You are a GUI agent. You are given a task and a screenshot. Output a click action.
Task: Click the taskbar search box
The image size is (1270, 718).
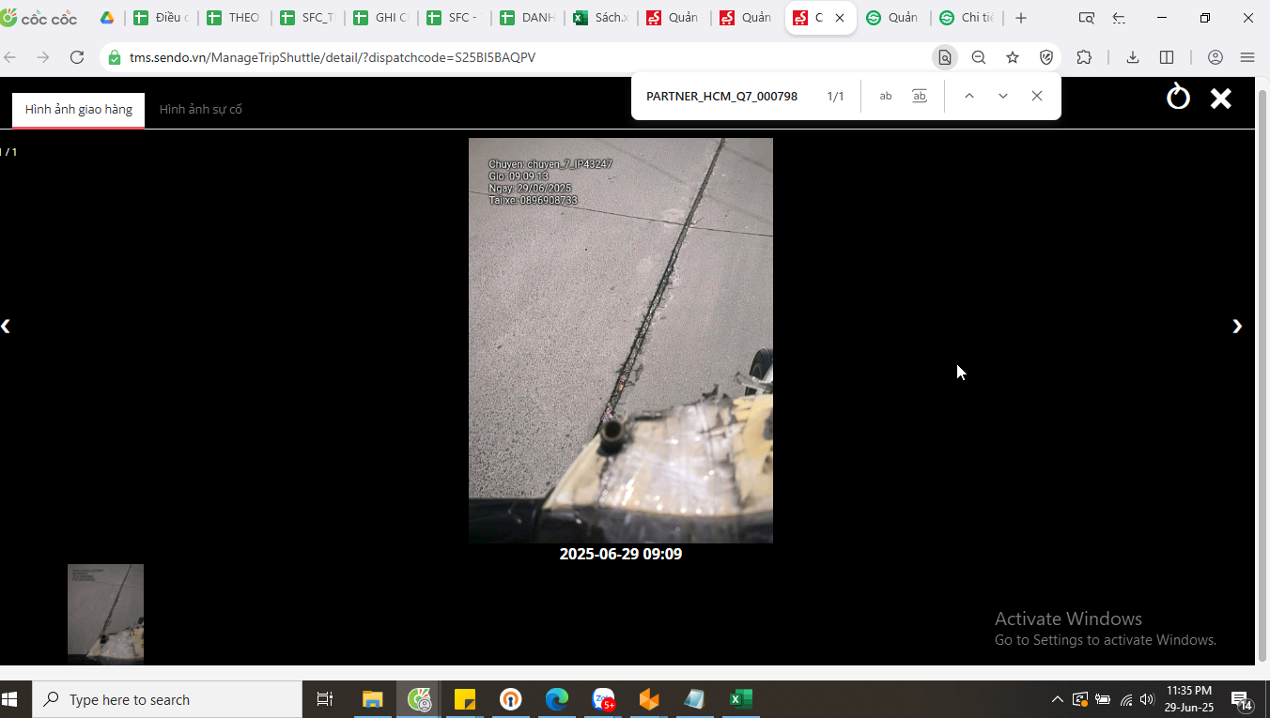(167, 699)
